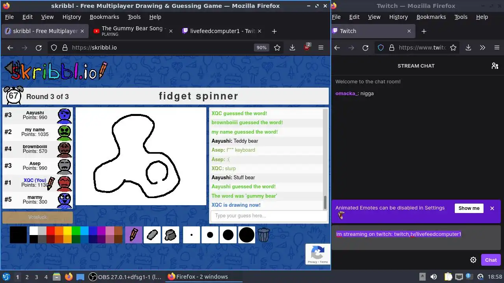
Task: Reload the Twitch window page
Action: [365, 48]
